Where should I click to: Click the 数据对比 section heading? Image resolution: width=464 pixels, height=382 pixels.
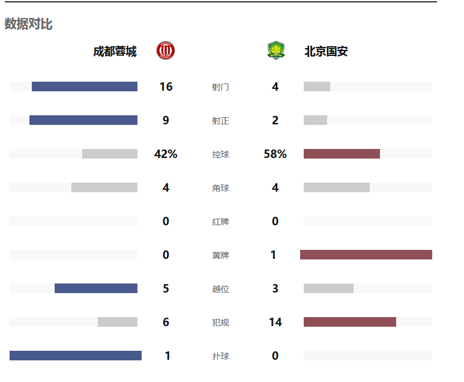(x=28, y=23)
